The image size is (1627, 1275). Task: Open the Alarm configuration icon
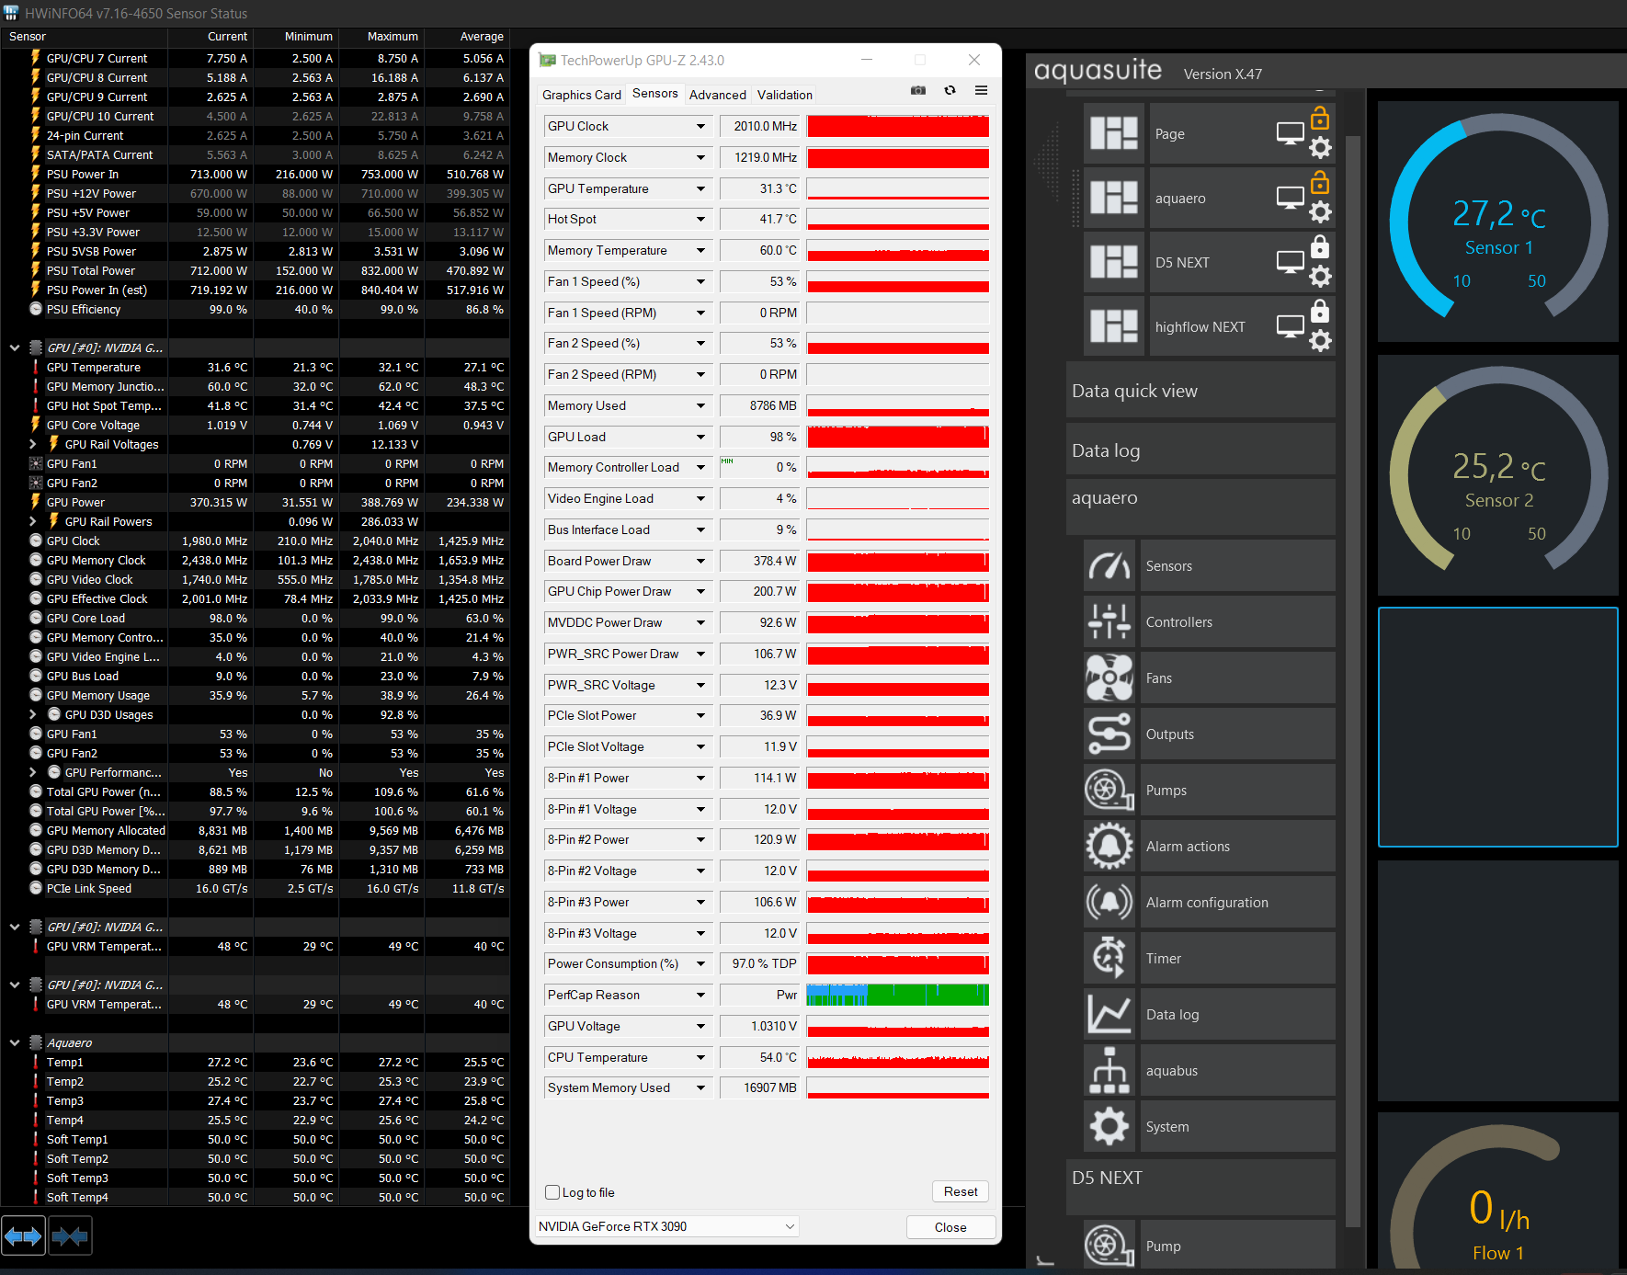click(x=1109, y=903)
